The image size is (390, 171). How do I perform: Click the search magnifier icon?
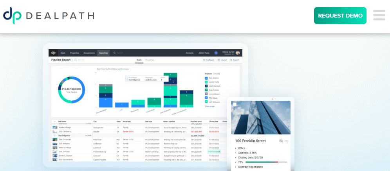pos(115,53)
